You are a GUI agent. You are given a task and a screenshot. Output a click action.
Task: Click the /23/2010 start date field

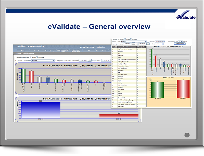83,60
